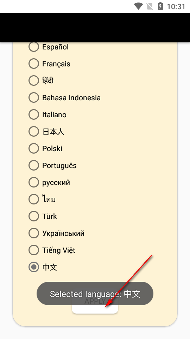Image resolution: width=190 pixels, height=339 pixels.
Task: Tap the Wi-Fi status icon
Action: click(138, 6)
